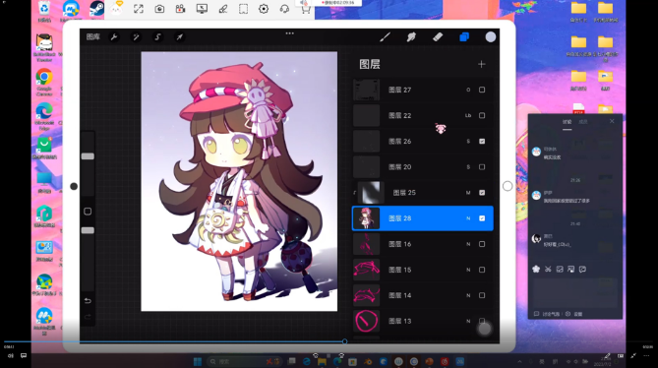Open blend mode Lb of 图层 22
Viewport: 658px width, 368px height.
[468, 115]
